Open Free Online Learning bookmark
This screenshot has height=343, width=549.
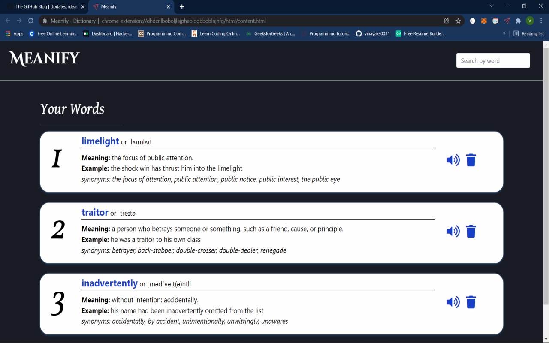pos(53,33)
